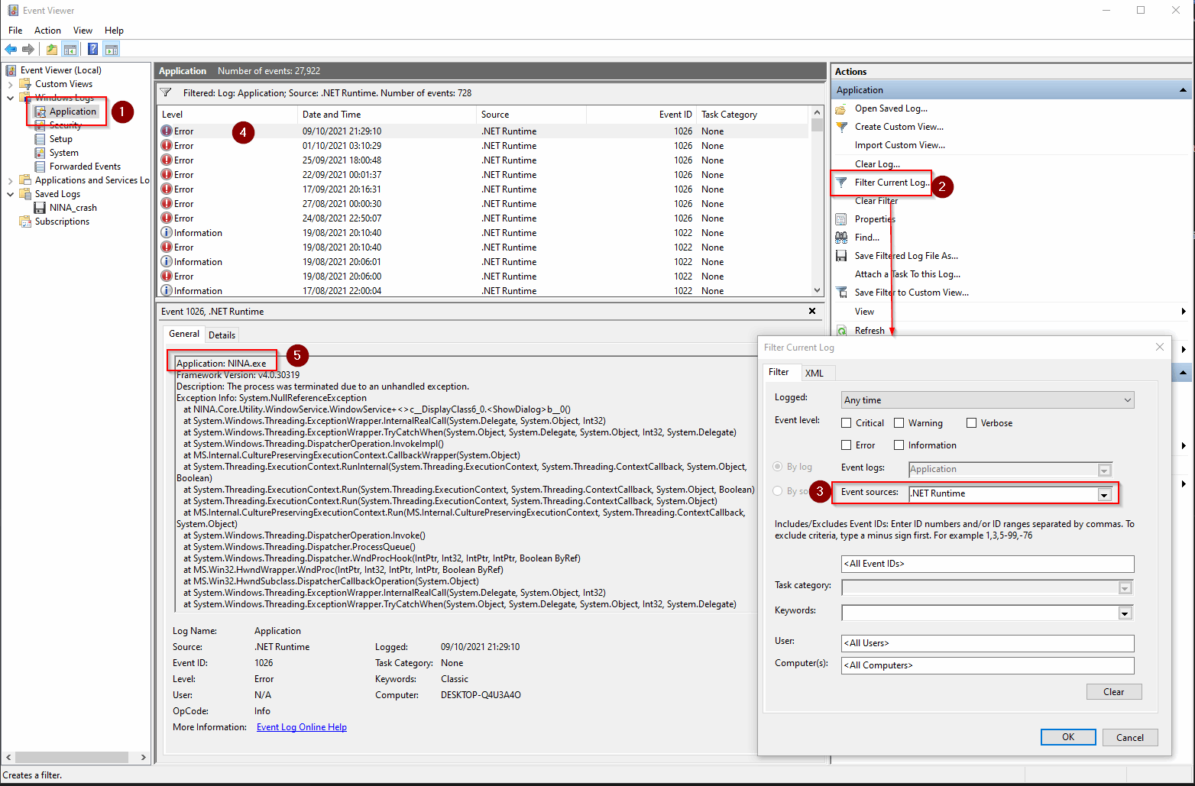Viewport: 1195px width, 786px height.
Task: Click the All Event IDs input field
Action: coord(988,564)
